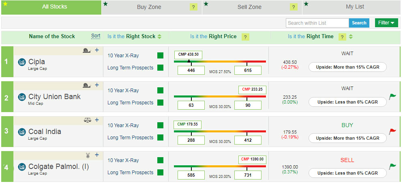This screenshot has width=403, height=186.
Task: Switch to the Buy Zone tab
Action: click(x=149, y=7)
